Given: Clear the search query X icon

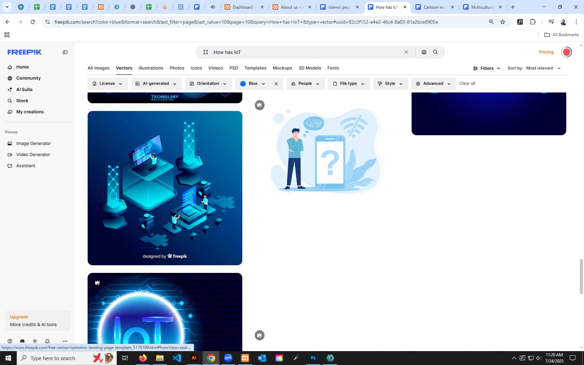Looking at the screenshot, I should tap(406, 52).
